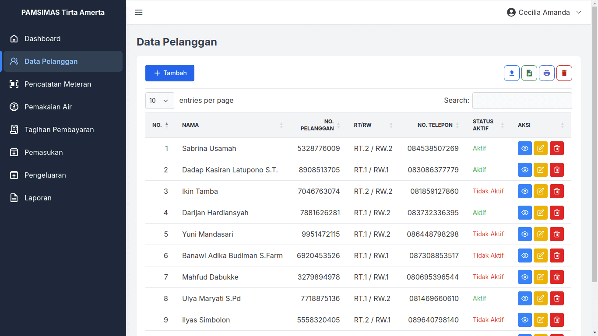Toggle the sidebar with the hamburger icon
The image size is (598, 336).
coord(139,12)
